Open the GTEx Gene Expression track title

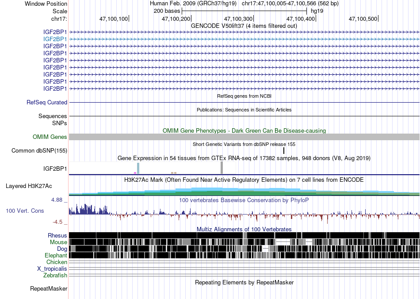(x=244, y=158)
